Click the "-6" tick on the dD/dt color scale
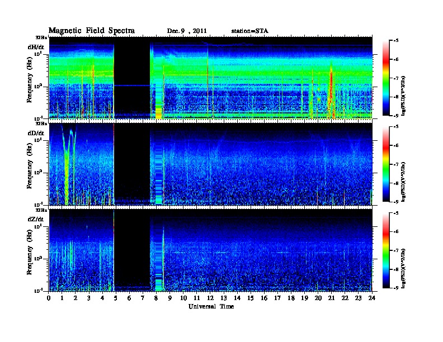The height and width of the screenshot is (342, 443). point(396,146)
